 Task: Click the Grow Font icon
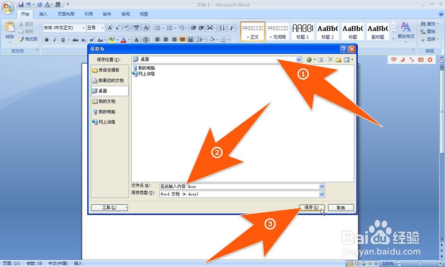point(110,28)
